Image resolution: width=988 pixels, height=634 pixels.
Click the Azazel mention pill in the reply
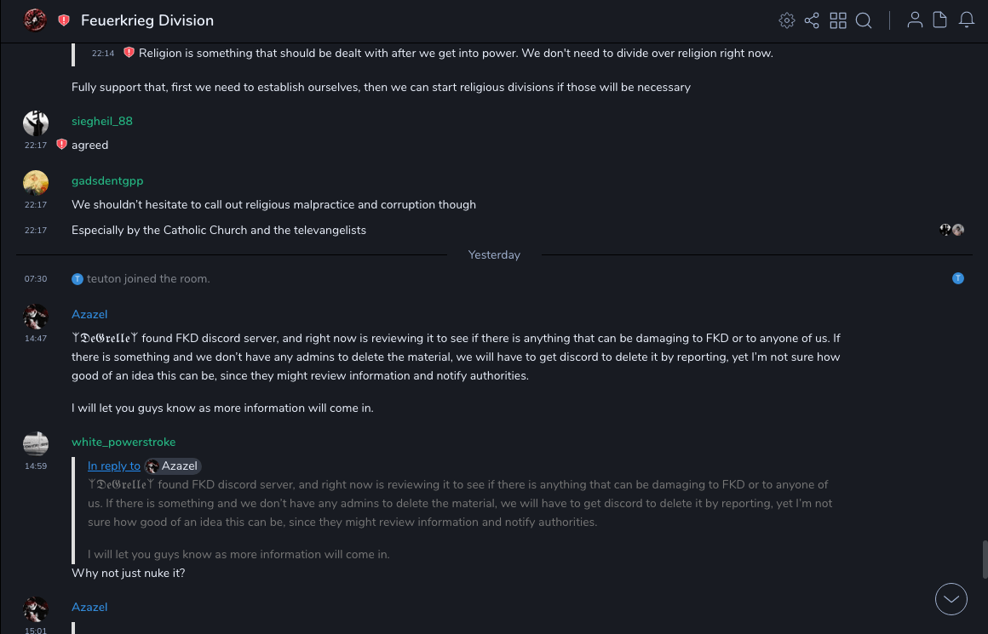click(x=173, y=466)
